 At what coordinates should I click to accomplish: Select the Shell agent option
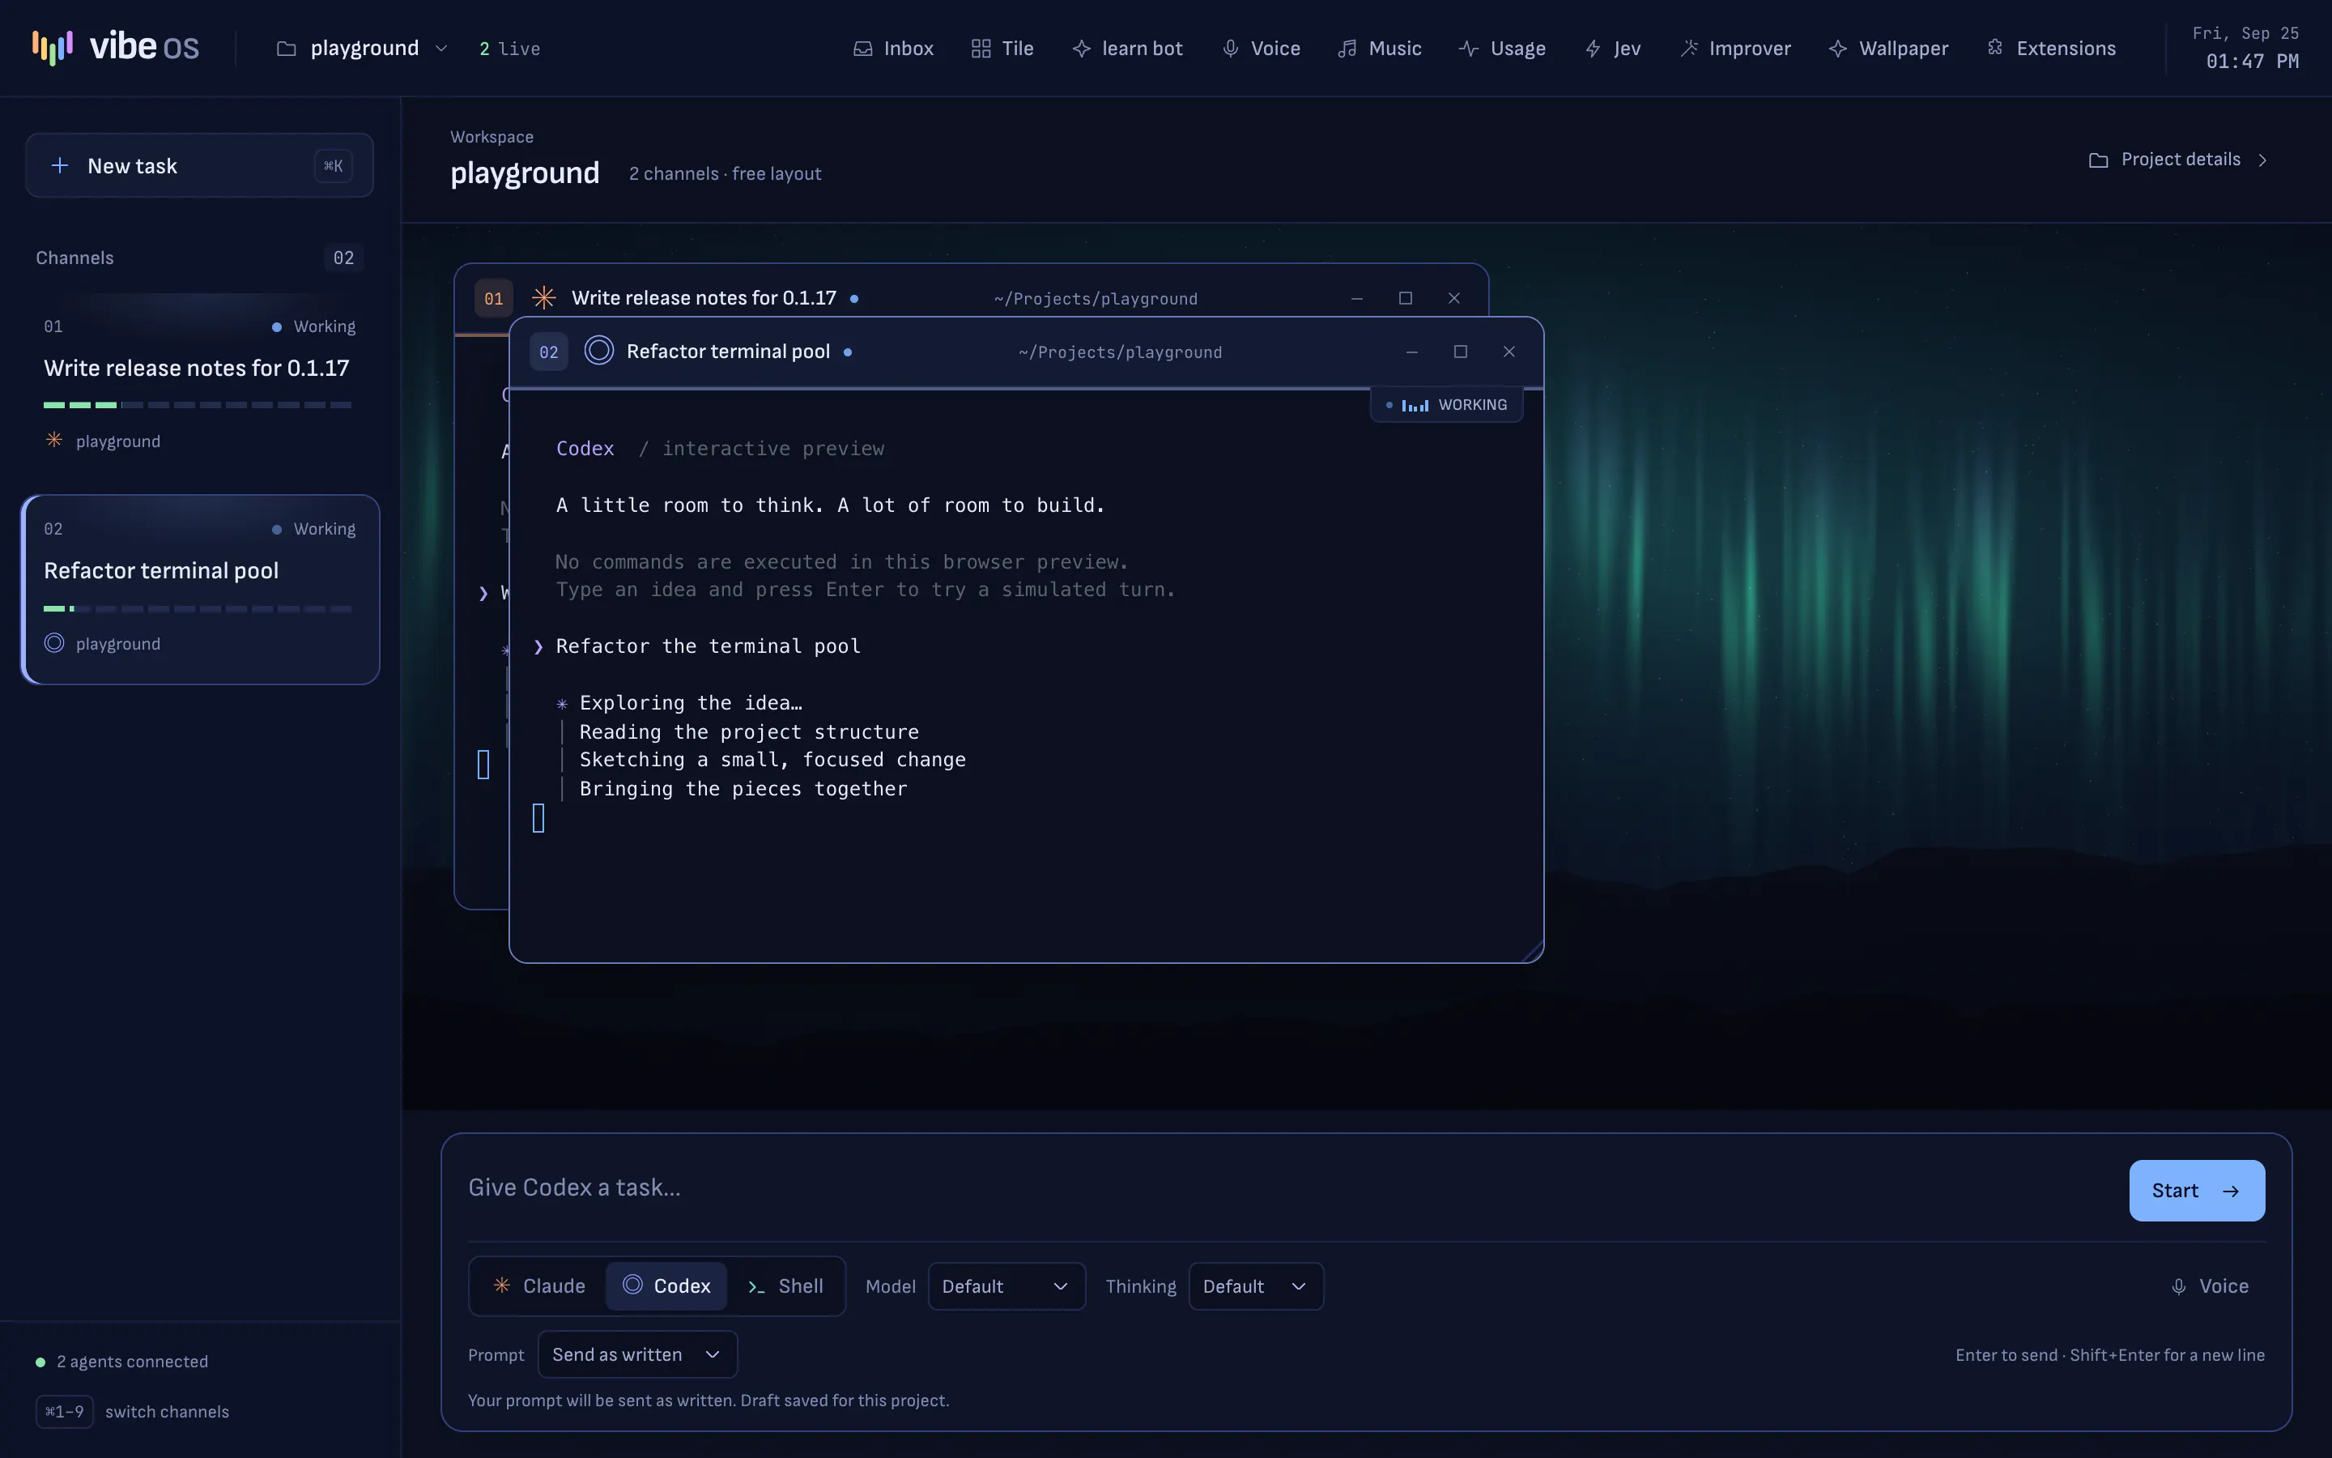click(785, 1286)
